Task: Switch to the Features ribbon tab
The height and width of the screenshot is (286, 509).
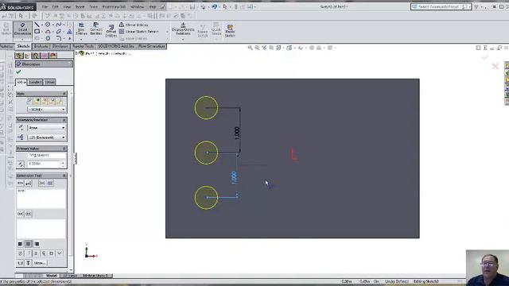Action: 6,46
